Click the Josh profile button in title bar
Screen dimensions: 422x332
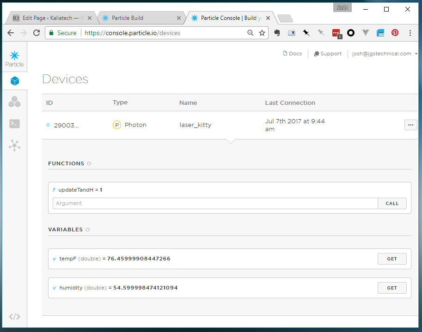[x=342, y=7]
